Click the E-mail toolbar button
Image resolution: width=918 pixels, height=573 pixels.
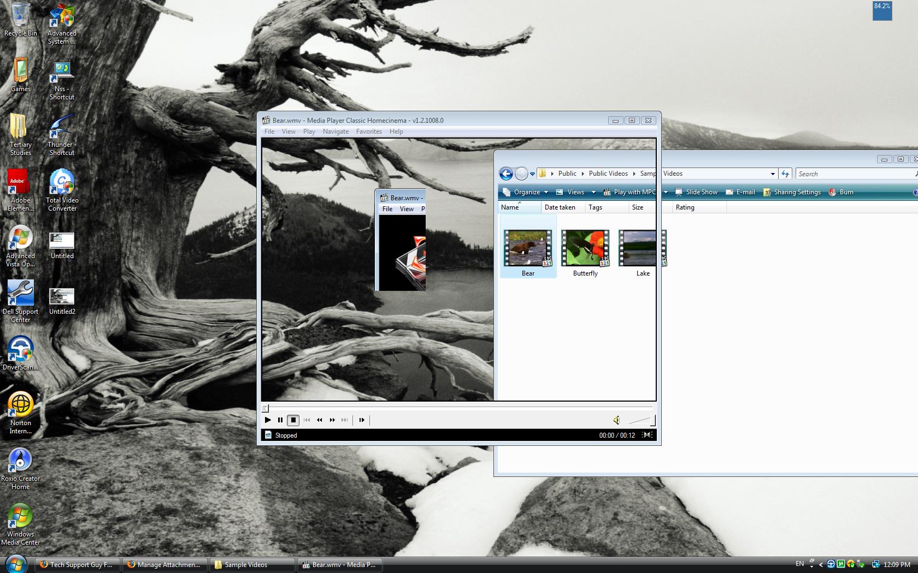coord(740,192)
